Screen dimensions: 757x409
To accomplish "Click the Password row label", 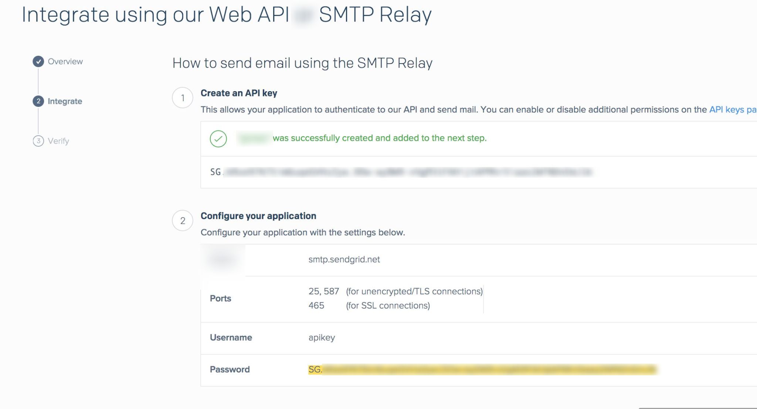I will (x=230, y=369).
